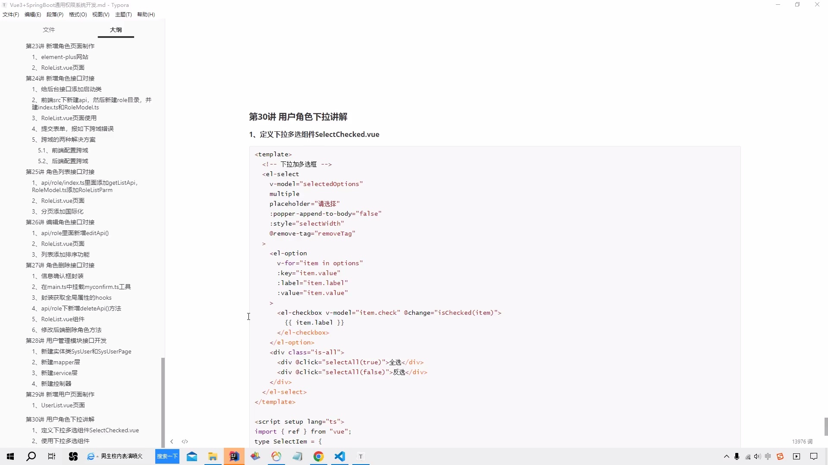Open the 段落 (Paragraph) menu
Screen dimensions: 828x465
click(55, 14)
